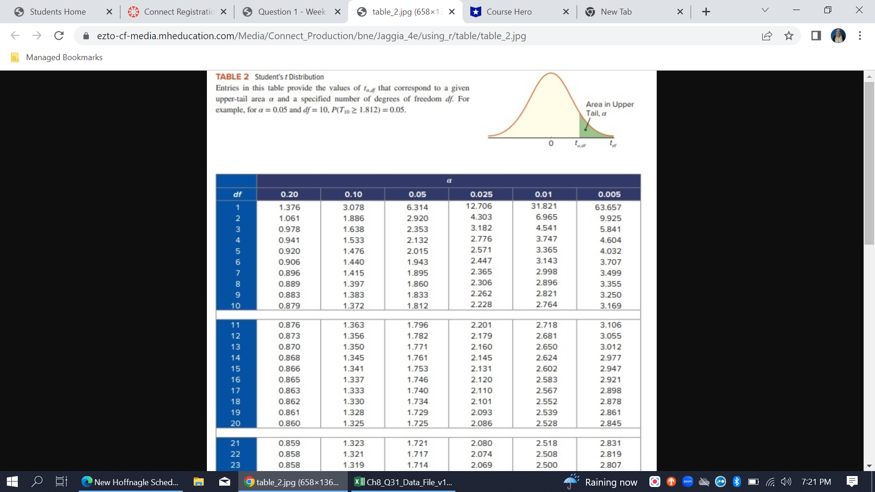Image resolution: width=875 pixels, height=492 pixels.
Task: Open Chrome's three-dot menu
Action: pos(860,36)
